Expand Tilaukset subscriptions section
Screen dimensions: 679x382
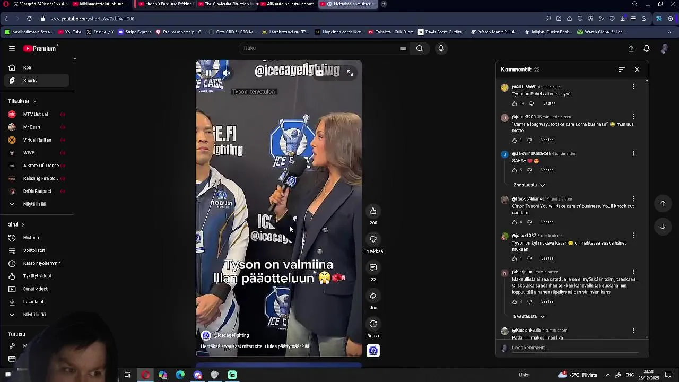(x=22, y=101)
